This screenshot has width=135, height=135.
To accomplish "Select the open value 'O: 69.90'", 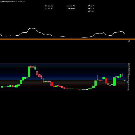I will [49, 6].
